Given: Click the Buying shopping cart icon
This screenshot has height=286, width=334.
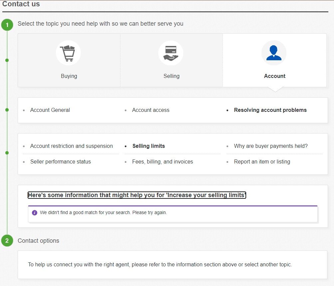Looking at the screenshot, I should tap(68, 53).
